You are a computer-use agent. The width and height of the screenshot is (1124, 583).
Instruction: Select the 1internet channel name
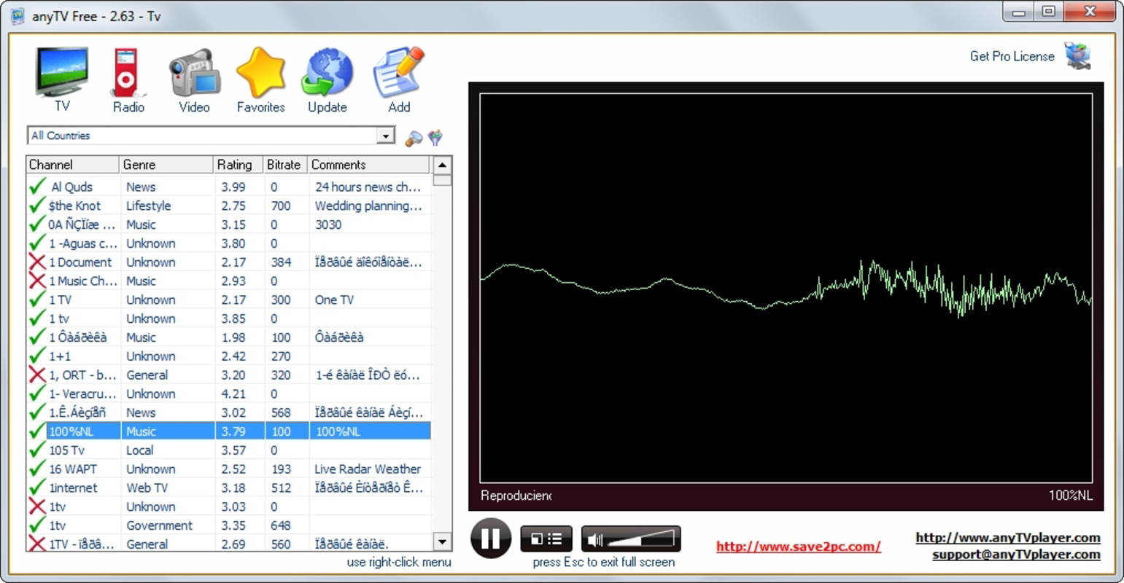pyautogui.click(x=73, y=488)
